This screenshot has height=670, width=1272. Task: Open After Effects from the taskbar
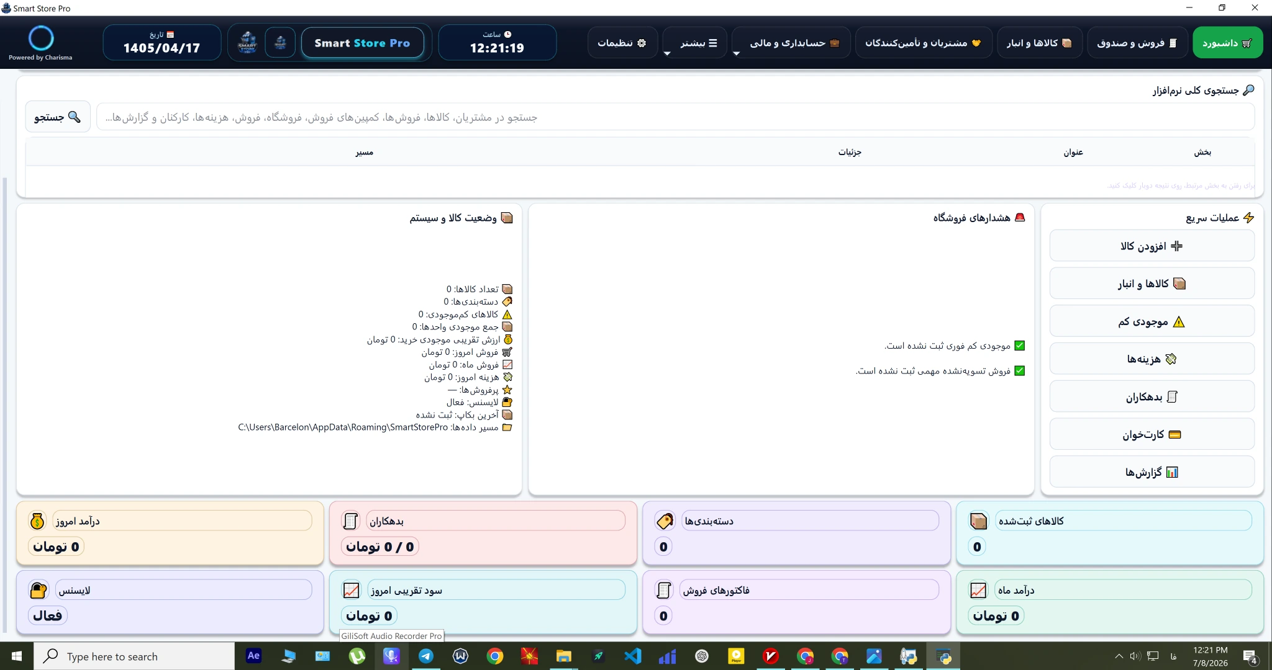pyautogui.click(x=253, y=656)
